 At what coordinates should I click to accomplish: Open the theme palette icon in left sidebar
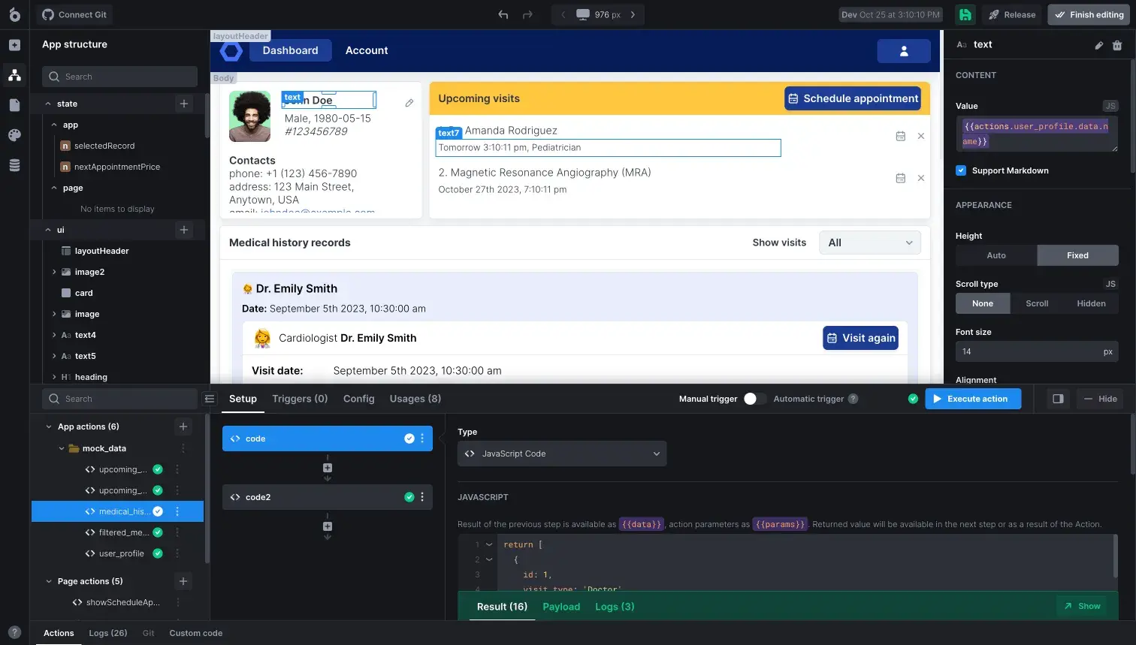click(x=14, y=135)
